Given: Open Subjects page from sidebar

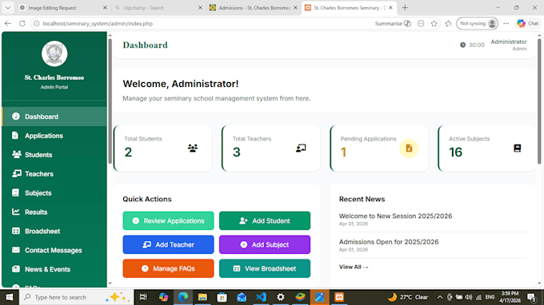Looking at the screenshot, I should coord(54,193).
